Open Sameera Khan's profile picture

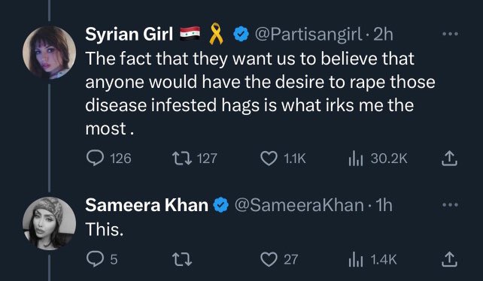tap(50, 223)
